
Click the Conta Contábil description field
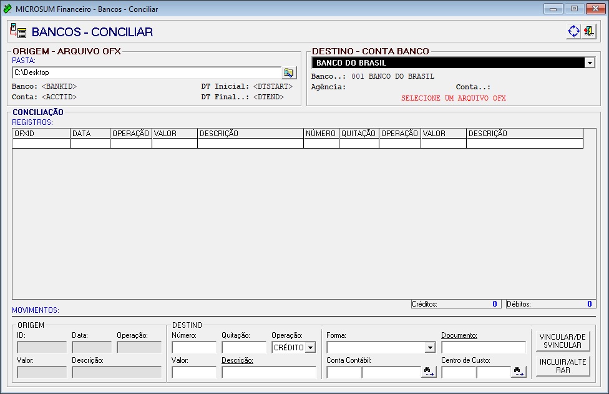(x=391, y=372)
